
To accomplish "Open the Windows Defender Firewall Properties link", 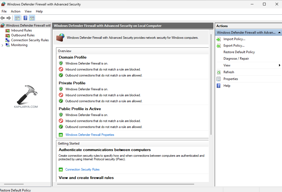I will (x=90, y=135).
